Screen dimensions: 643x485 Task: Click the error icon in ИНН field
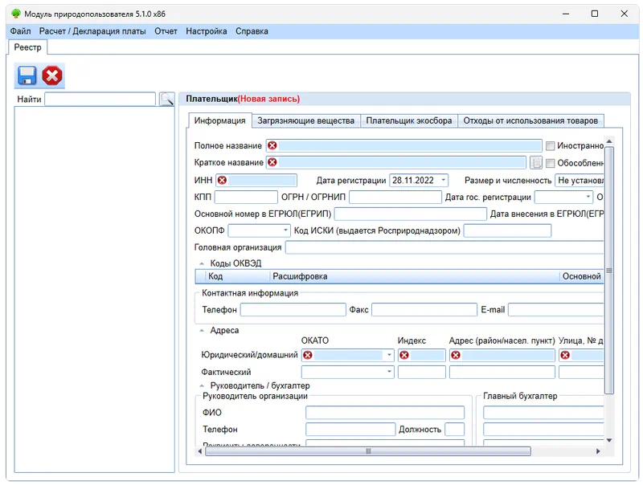[222, 180]
